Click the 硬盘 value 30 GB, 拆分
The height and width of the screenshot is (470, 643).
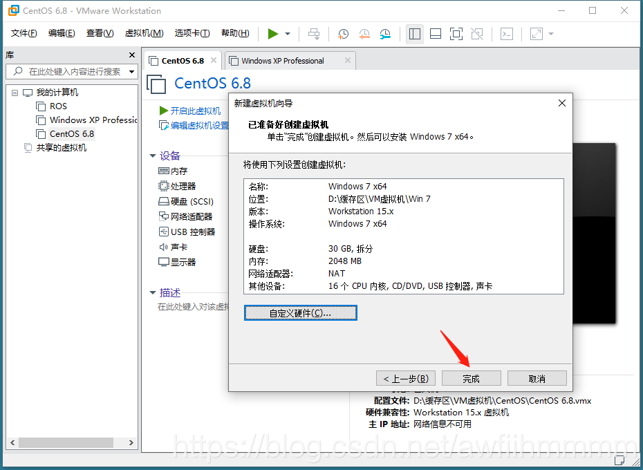click(351, 249)
